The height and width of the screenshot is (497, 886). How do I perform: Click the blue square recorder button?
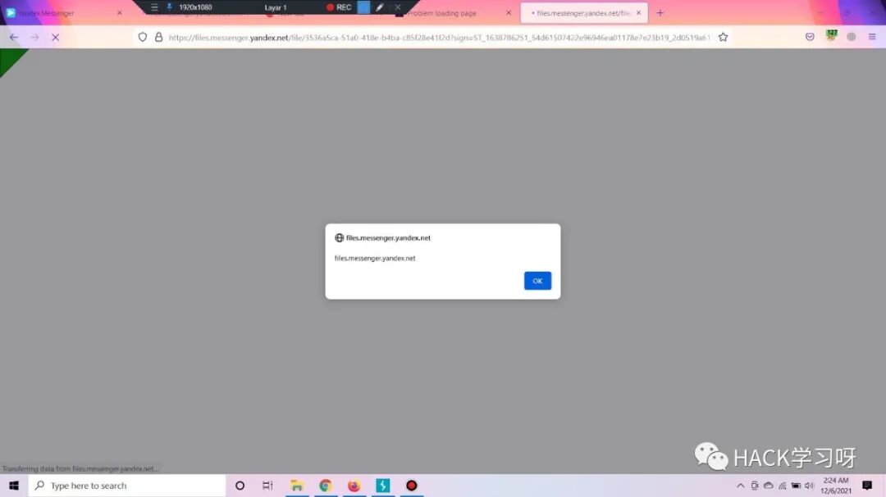pos(364,7)
